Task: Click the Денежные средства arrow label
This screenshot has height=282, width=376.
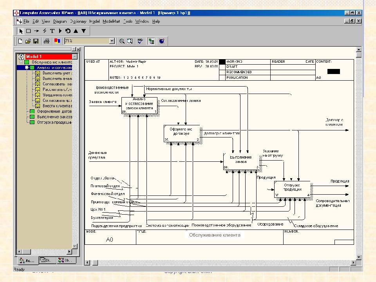Action: point(98,155)
